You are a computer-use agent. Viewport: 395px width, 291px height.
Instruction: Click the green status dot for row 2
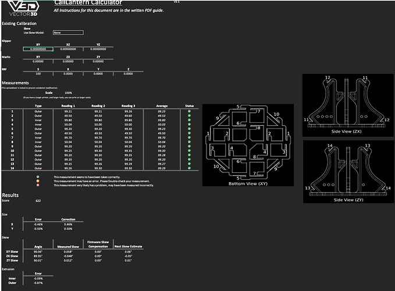pos(189,116)
